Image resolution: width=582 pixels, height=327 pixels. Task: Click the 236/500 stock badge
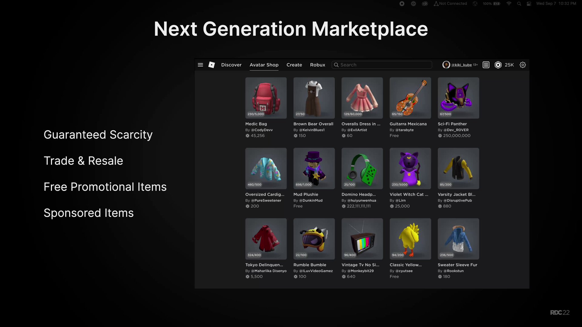point(446,255)
